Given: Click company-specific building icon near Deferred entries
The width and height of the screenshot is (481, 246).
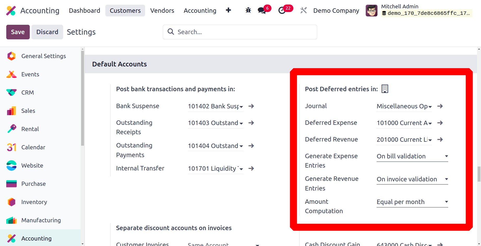Looking at the screenshot, I should [385, 89].
